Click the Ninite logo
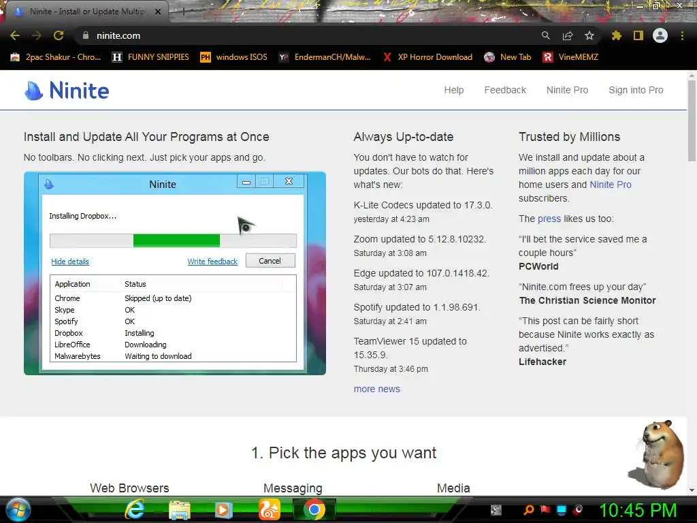This screenshot has height=523, width=697. (x=67, y=91)
